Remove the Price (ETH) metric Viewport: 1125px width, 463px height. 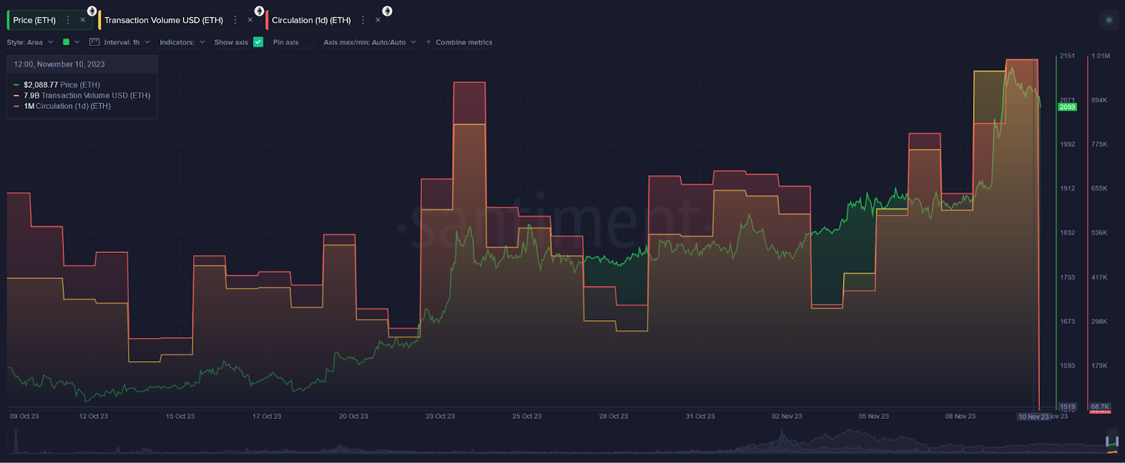tap(83, 20)
